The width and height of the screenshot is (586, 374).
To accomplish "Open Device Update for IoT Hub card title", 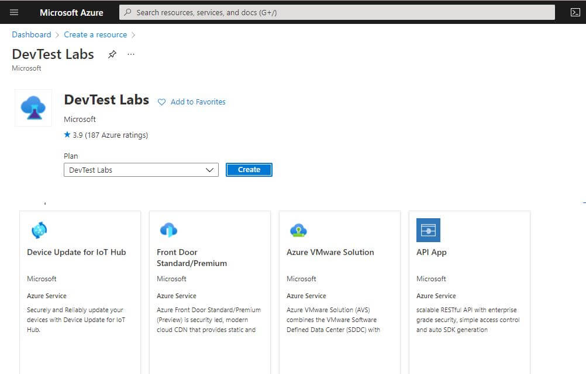I will coord(76,252).
